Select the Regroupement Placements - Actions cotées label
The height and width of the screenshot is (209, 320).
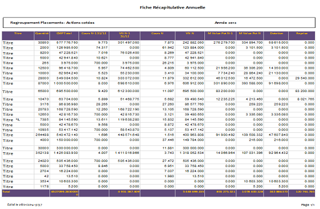click(52, 23)
